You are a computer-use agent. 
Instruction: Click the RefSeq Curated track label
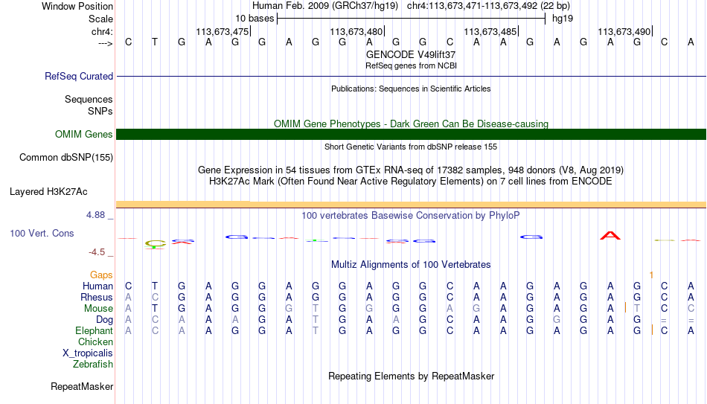[78, 76]
